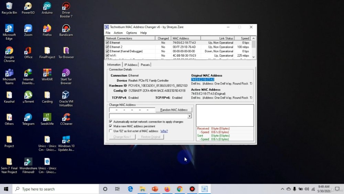This screenshot has width=344, height=194.
Task: Open the uTorrent desktop icon
Action: pyautogui.click(x=28, y=97)
